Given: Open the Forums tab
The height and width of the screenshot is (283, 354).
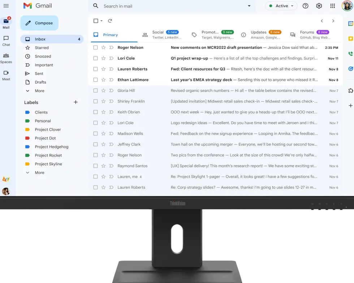Looking at the screenshot, I should point(311,35).
